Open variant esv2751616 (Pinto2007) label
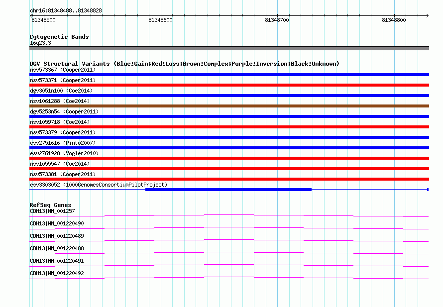Viewport: 443px width, 307px height. [63, 143]
